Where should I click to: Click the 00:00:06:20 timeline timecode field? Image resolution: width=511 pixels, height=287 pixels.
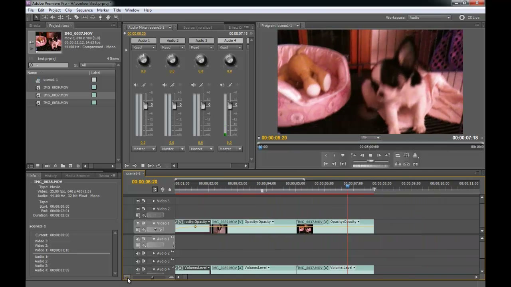[x=145, y=182]
